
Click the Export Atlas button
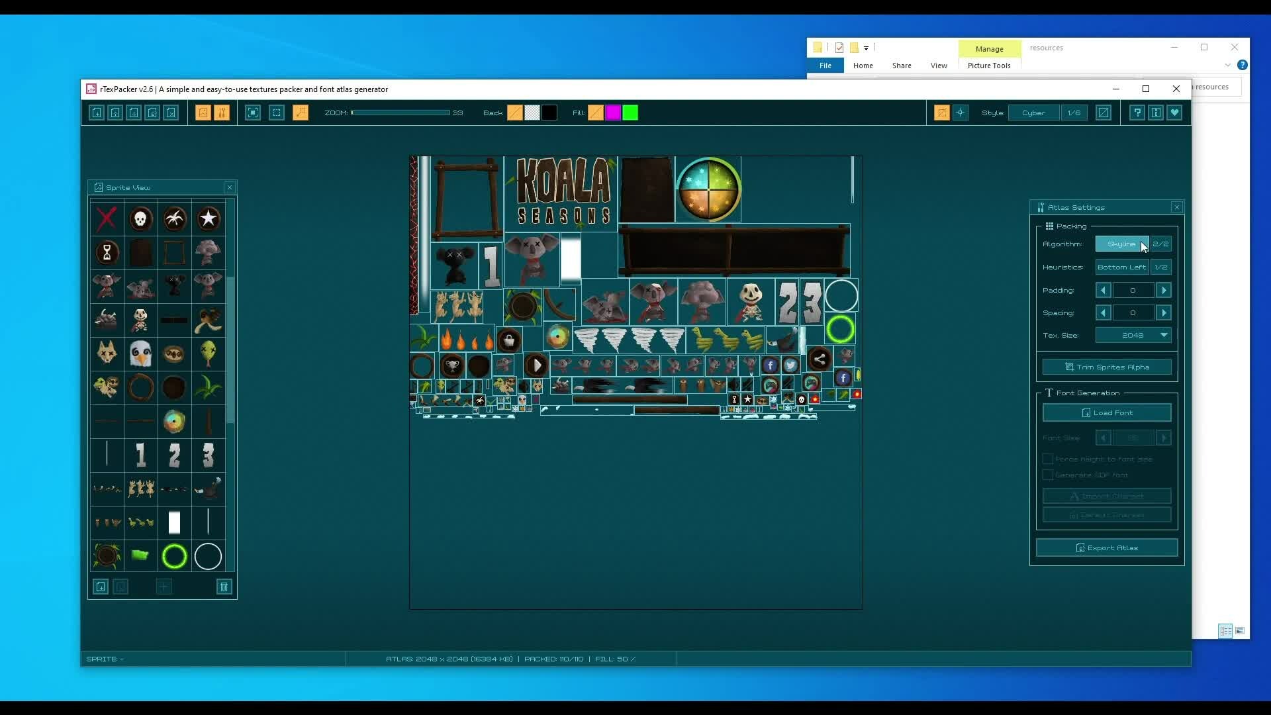[1106, 548]
